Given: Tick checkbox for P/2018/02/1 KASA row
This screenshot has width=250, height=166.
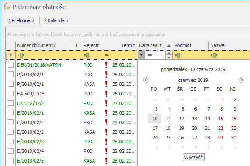Looking at the screenshot, I should (10, 84).
